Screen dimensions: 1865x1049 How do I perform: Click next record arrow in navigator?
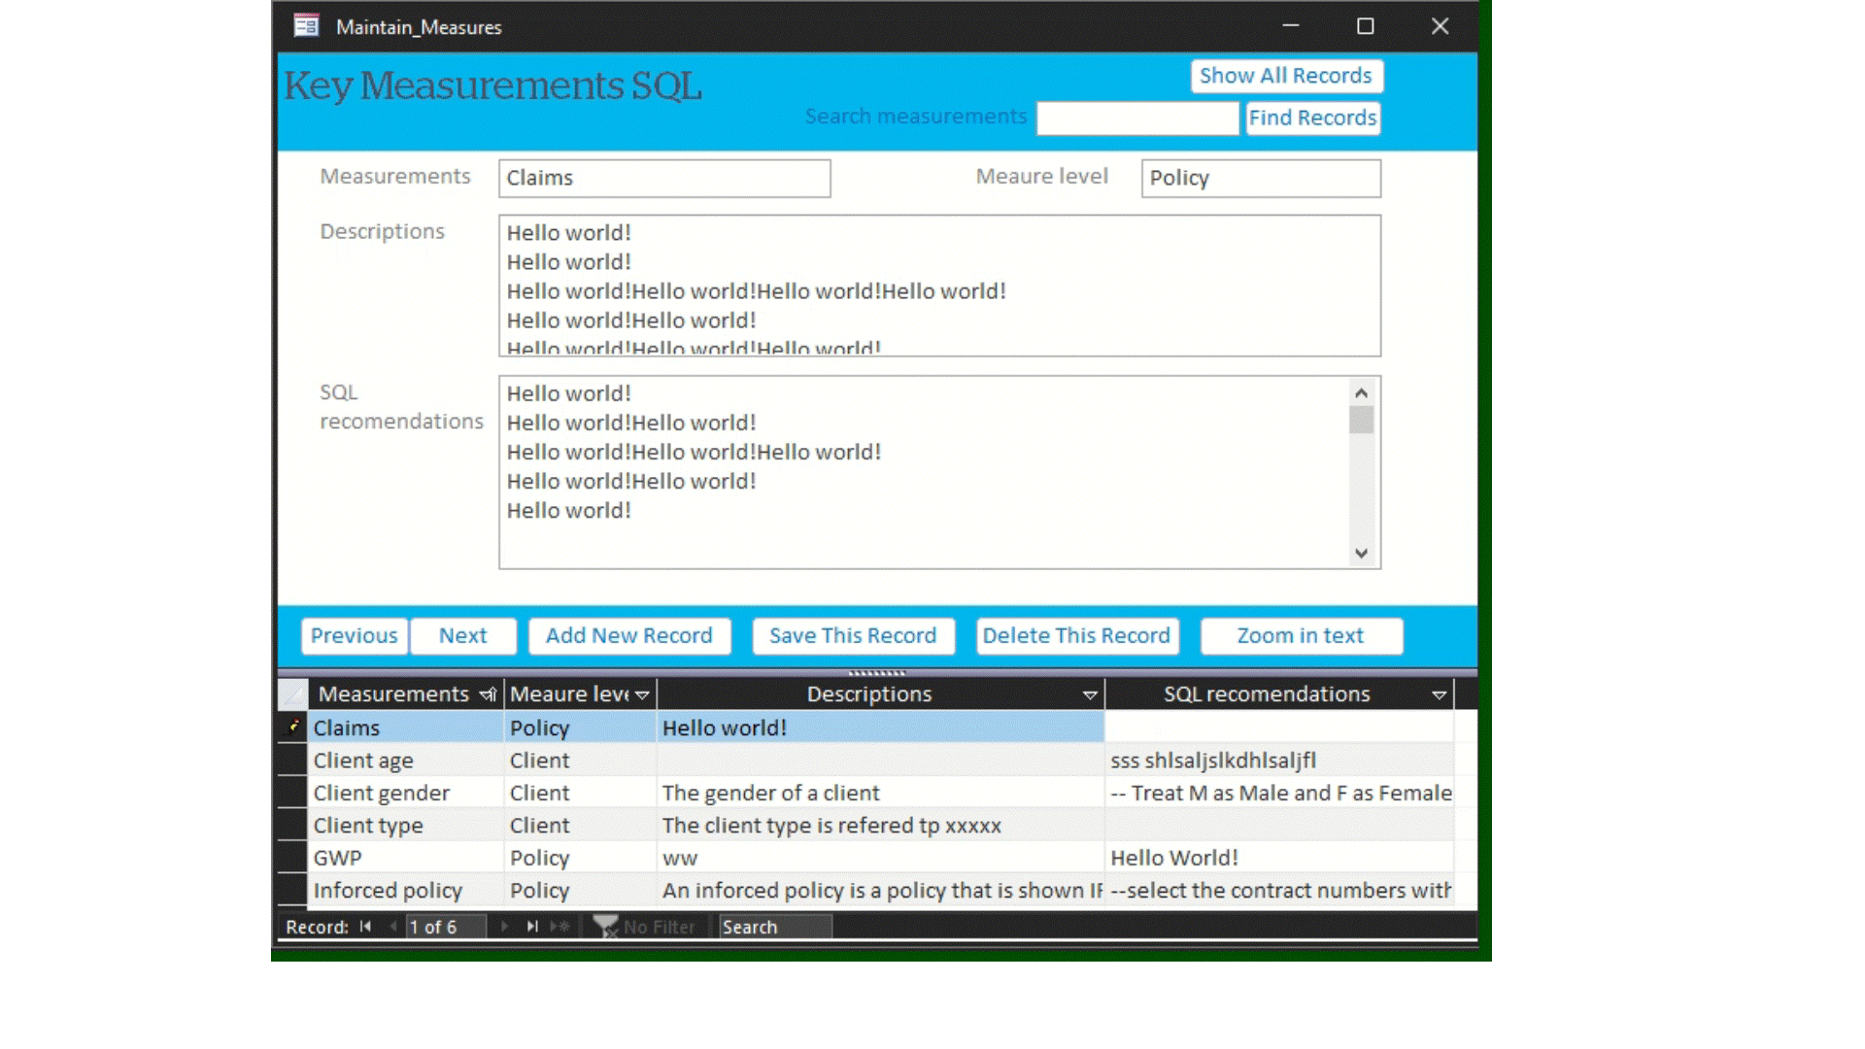504,927
